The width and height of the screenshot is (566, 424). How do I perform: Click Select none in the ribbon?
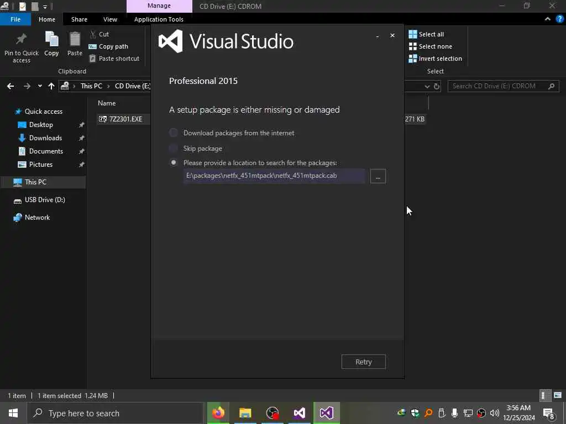coord(430,46)
